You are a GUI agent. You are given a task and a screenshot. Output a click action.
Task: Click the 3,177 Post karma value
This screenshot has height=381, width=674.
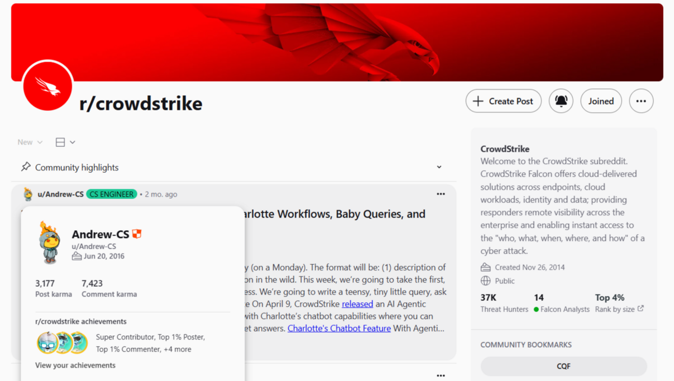[45, 284]
